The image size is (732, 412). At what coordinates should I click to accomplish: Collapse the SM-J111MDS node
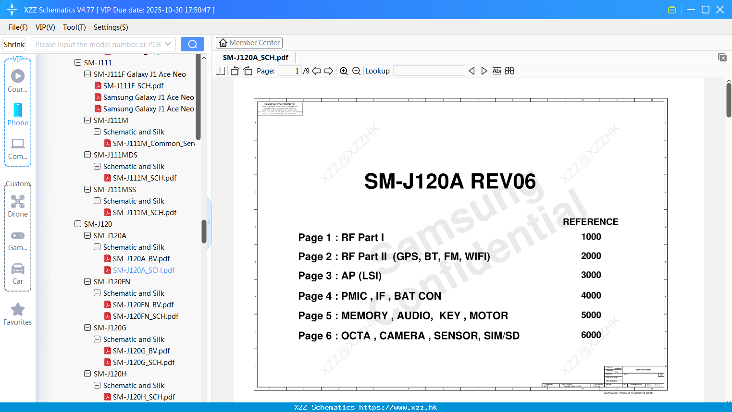pos(87,155)
